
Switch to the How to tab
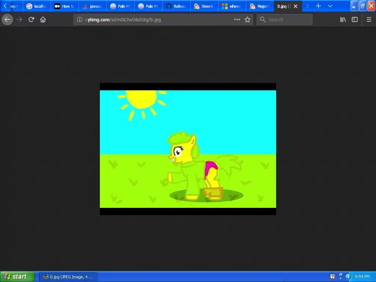(x=65, y=6)
